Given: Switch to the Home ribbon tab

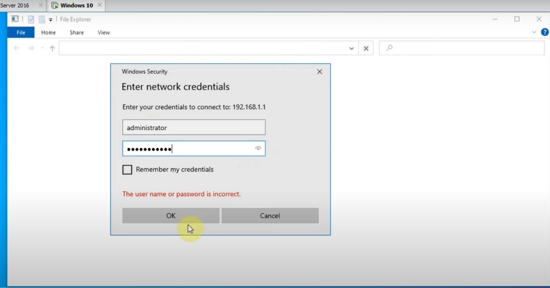Looking at the screenshot, I should click(x=48, y=33).
